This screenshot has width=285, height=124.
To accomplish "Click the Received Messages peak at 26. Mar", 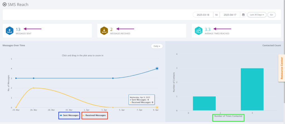I will pyautogui.click(x=34, y=88).
